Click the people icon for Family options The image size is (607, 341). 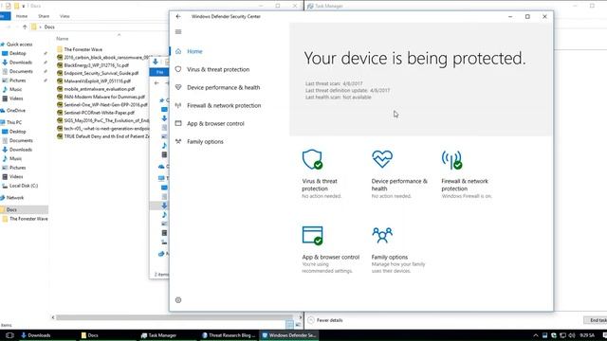point(382,235)
